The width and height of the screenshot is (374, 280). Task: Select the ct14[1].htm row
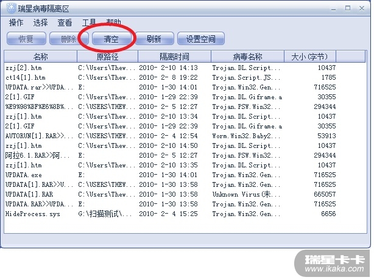[171, 78]
